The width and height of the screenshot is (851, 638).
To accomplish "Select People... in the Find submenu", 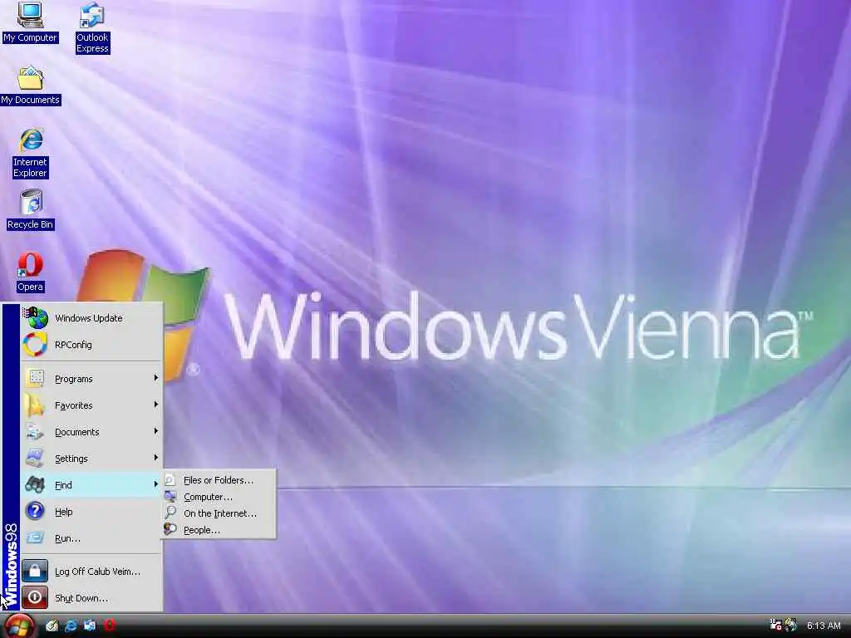I will click(x=219, y=530).
